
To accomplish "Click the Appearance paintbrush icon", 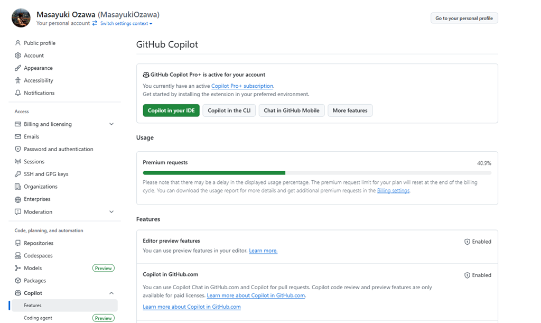I will 18,68.
